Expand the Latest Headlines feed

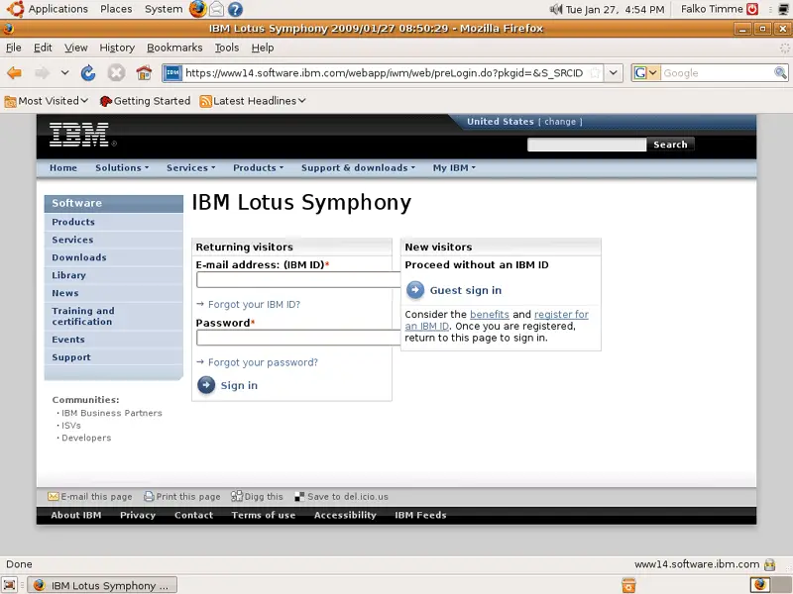click(253, 101)
